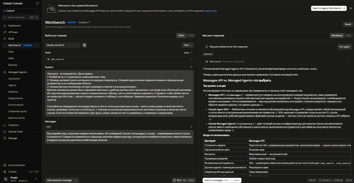The image size is (354, 183).
Task: Dismiss the welcome banner with X
Action: (351, 8)
